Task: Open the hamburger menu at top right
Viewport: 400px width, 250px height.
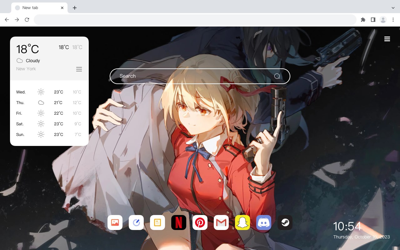Action: click(x=387, y=39)
